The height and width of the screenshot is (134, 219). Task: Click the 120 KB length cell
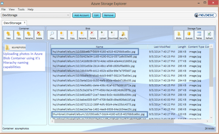pyautogui.click(x=182, y=114)
